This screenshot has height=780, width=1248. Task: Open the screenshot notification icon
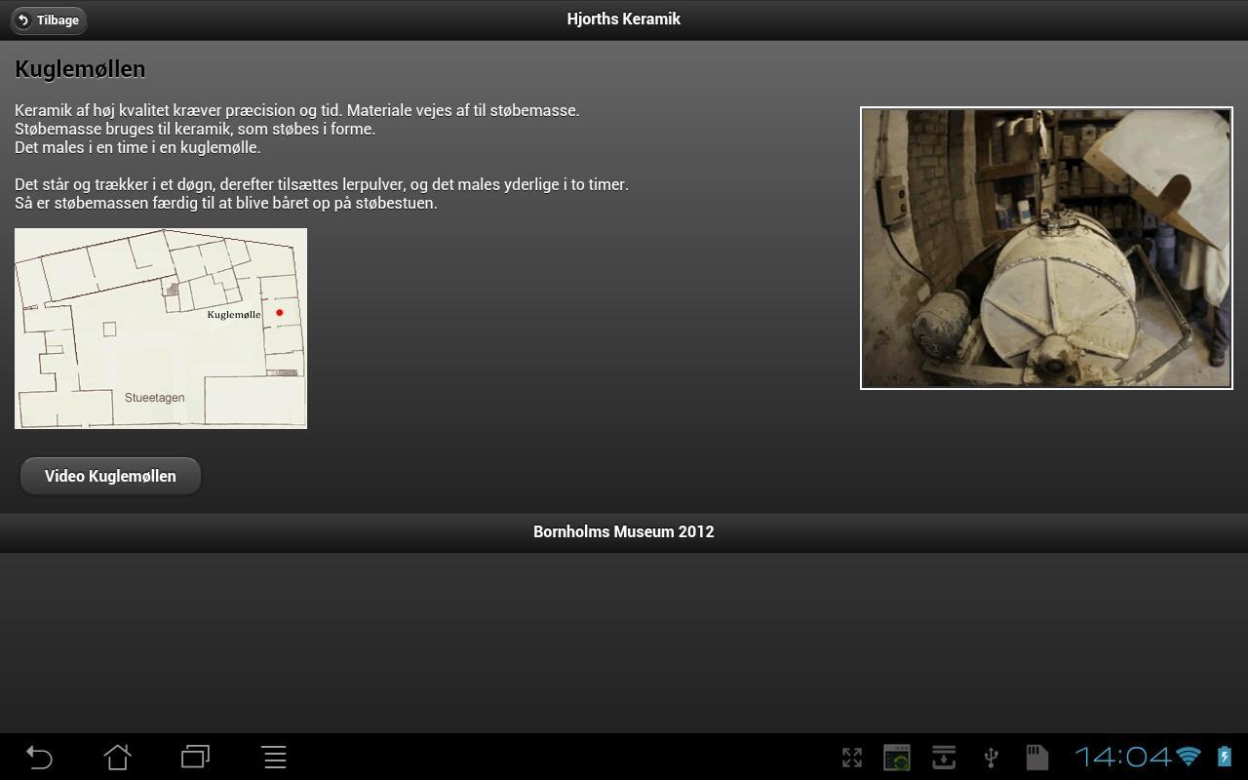(897, 758)
